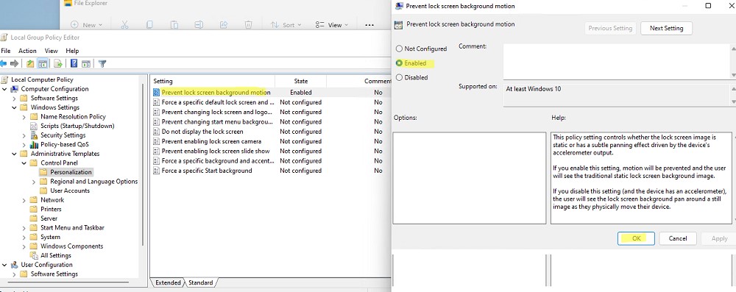736x292 pixels.
Task: Select the Enabled radio button
Action: coord(400,63)
